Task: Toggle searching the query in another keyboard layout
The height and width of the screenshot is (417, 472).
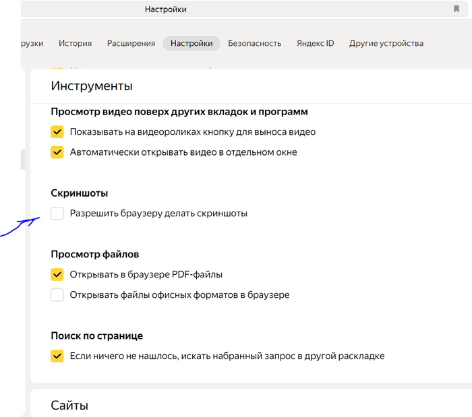Action: pos(57,356)
